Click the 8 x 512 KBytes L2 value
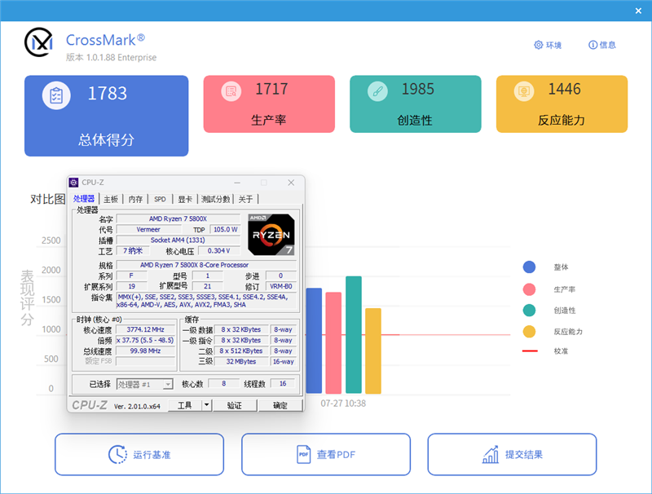This screenshot has width=652, height=494. coord(241,351)
